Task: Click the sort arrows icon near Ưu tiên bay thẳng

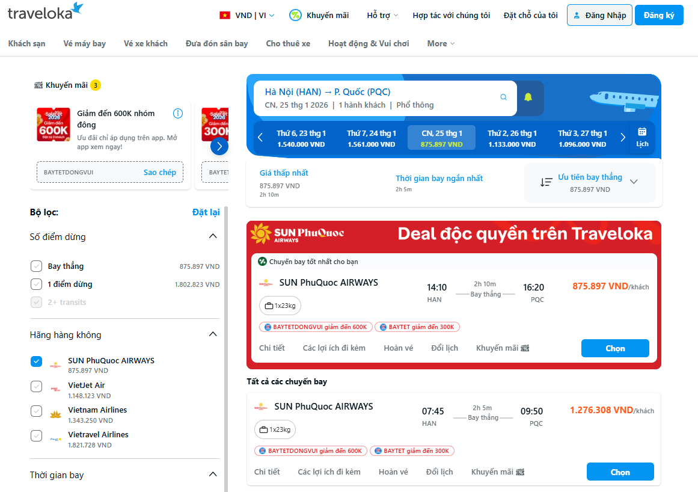Action: 546,181
